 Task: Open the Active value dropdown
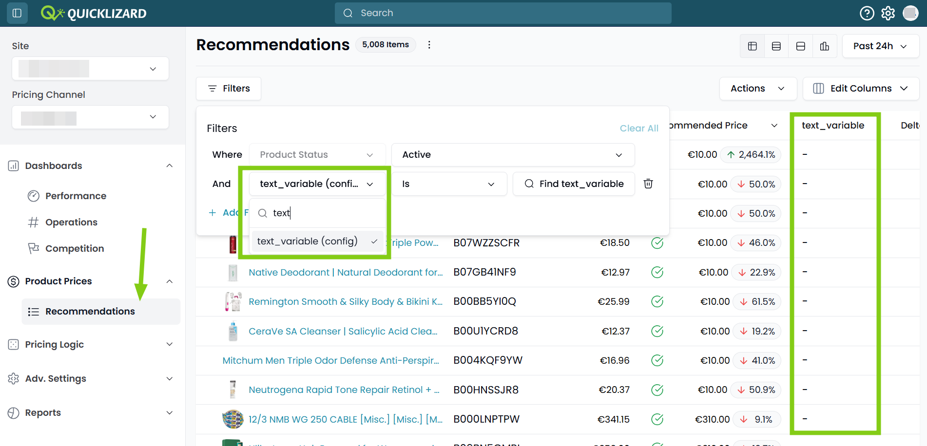pos(513,155)
